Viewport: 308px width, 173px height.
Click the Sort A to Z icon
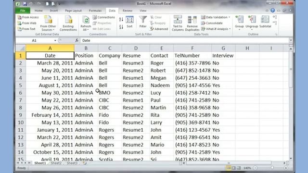(x=121, y=19)
